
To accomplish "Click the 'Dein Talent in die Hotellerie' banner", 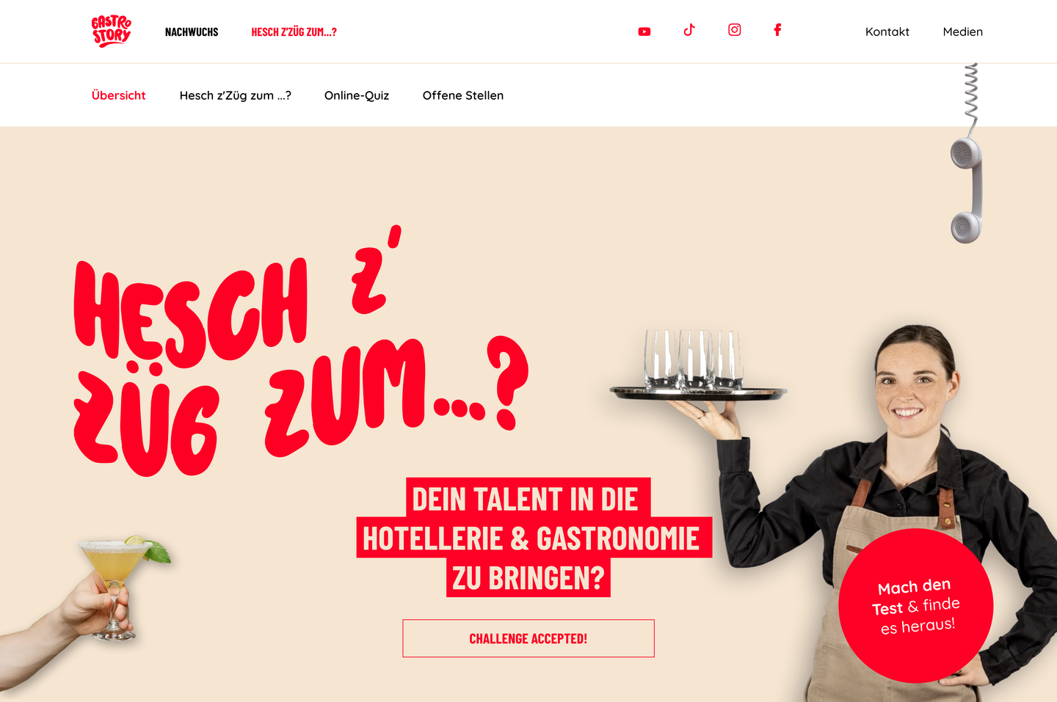I will pyautogui.click(x=534, y=538).
